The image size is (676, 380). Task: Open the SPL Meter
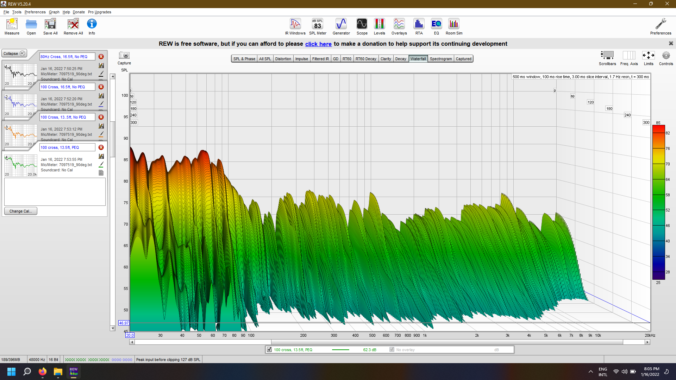pyautogui.click(x=318, y=27)
